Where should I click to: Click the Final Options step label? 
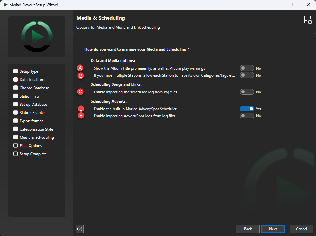(31, 146)
